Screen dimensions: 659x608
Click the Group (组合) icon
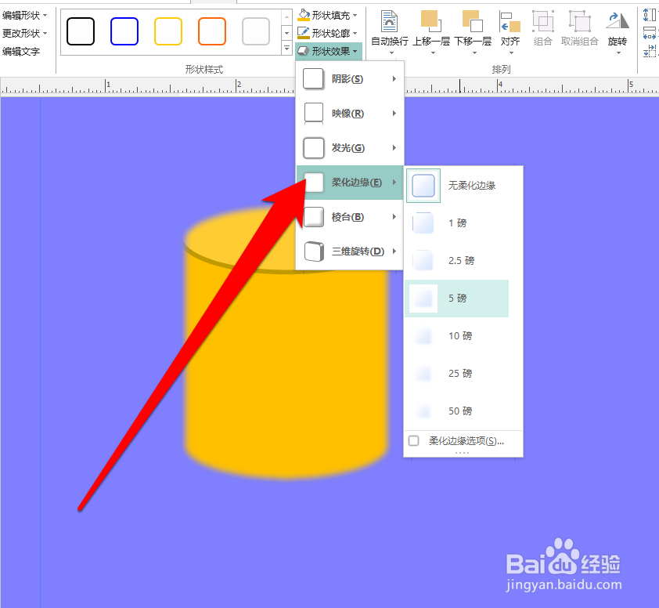[x=543, y=22]
